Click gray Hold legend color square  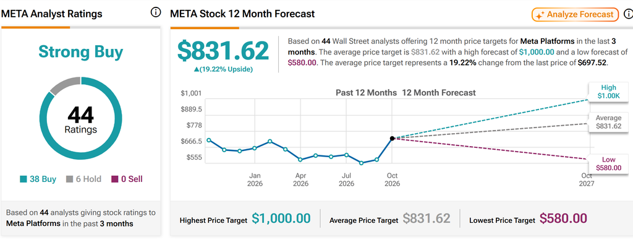click(x=69, y=179)
